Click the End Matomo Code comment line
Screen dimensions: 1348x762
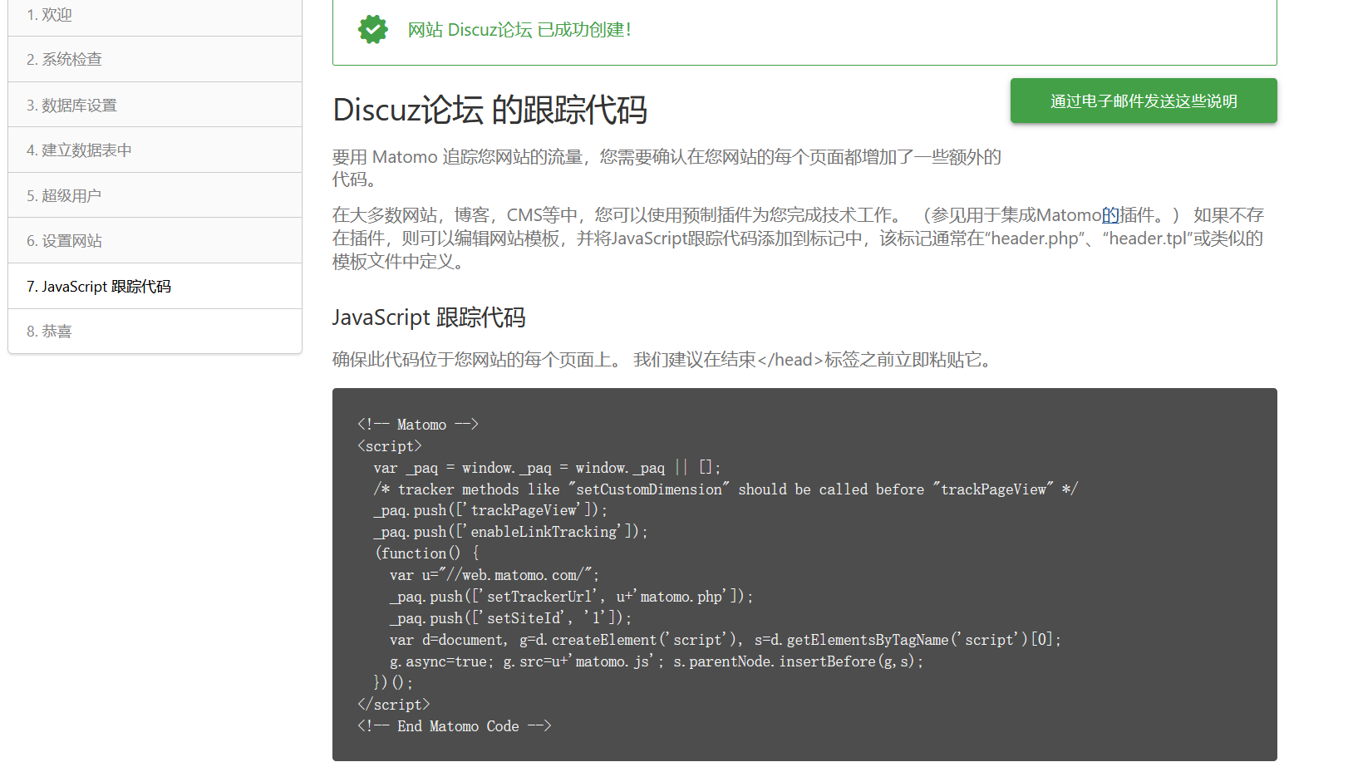click(455, 726)
